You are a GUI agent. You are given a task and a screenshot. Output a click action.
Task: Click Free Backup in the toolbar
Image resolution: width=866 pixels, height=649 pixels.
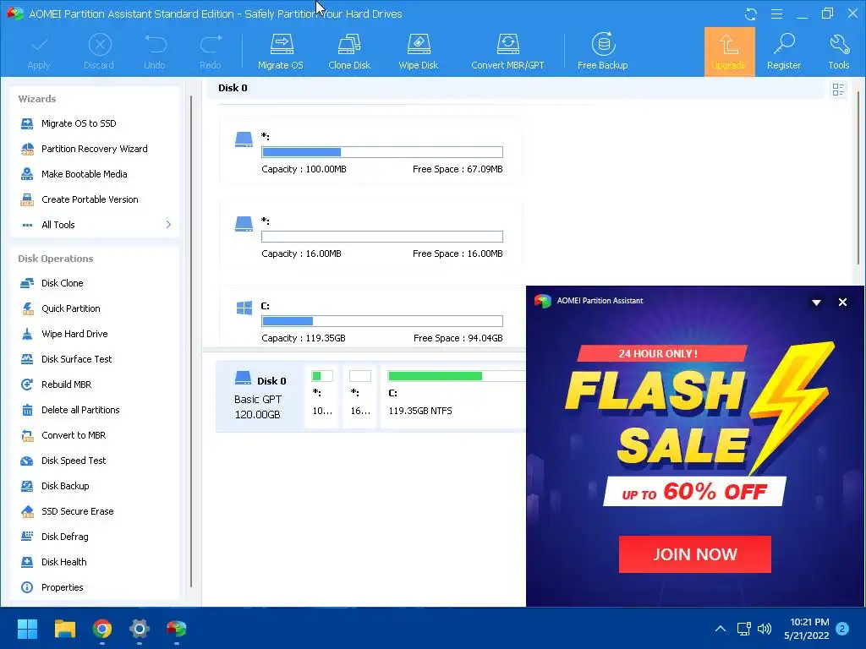[x=602, y=52]
